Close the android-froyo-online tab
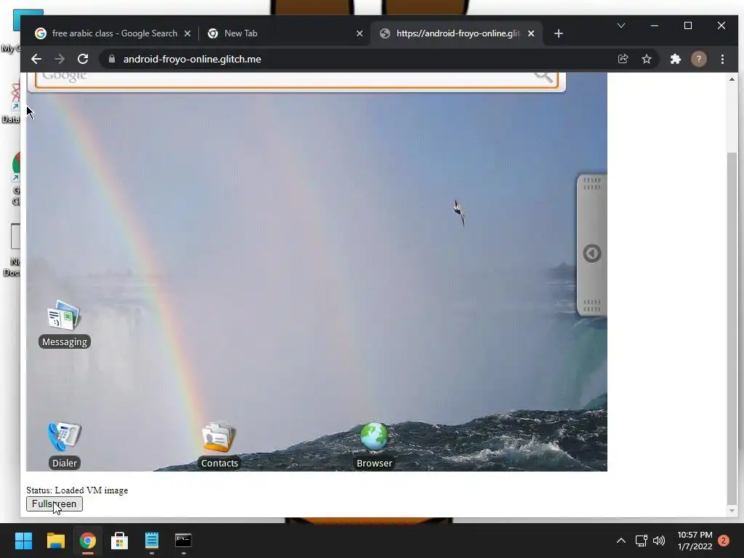This screenshot has height=558, width=744. tap(531, 33)
